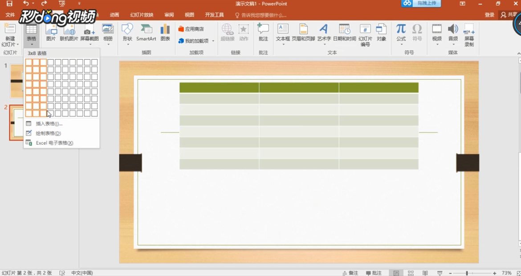Open Ribbon Display Options button
Image resolution: width=521 pixels, height=276 pixels.
coord(462,4)
